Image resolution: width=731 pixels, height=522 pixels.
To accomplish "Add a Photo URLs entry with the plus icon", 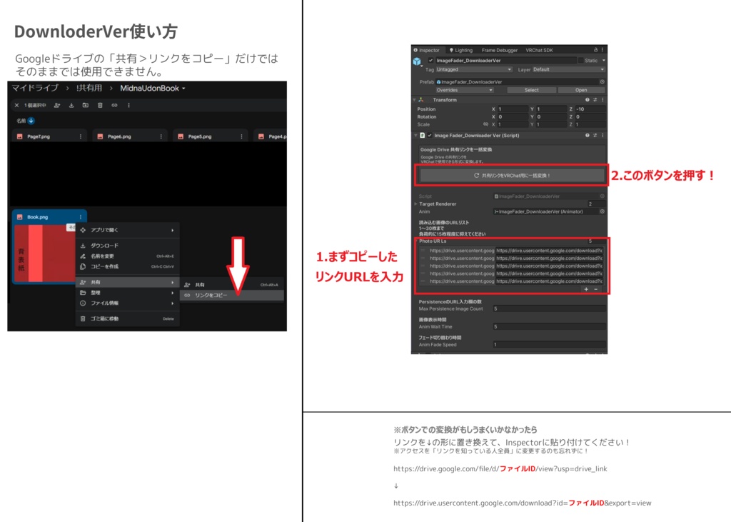I will 586,289.
